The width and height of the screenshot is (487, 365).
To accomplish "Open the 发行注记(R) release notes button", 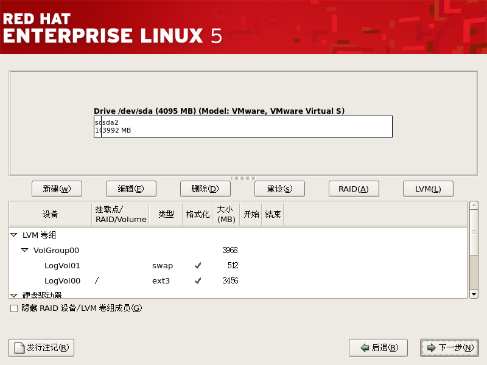I will pyautogui.click(x=41, y=347).
